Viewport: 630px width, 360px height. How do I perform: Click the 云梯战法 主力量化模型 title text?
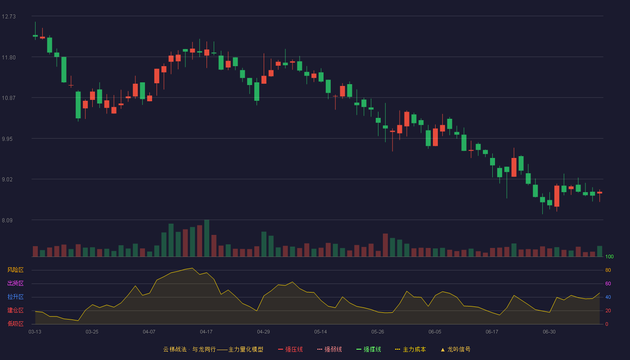213,349
